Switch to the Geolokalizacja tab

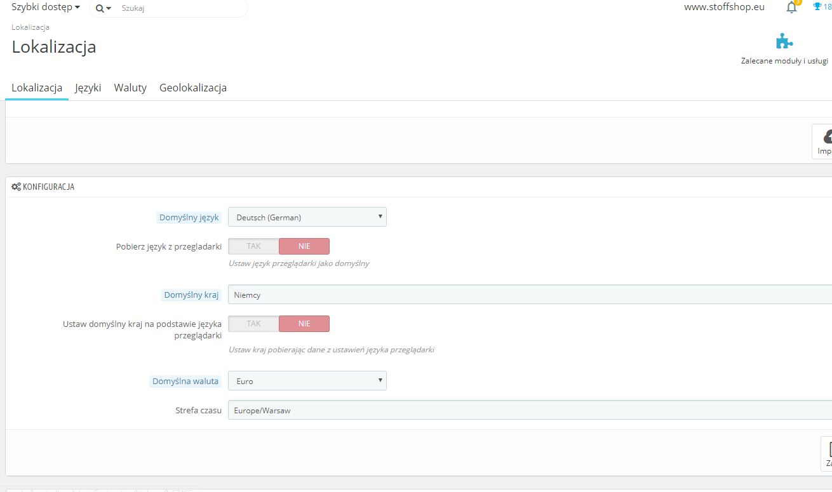[193, 88]
